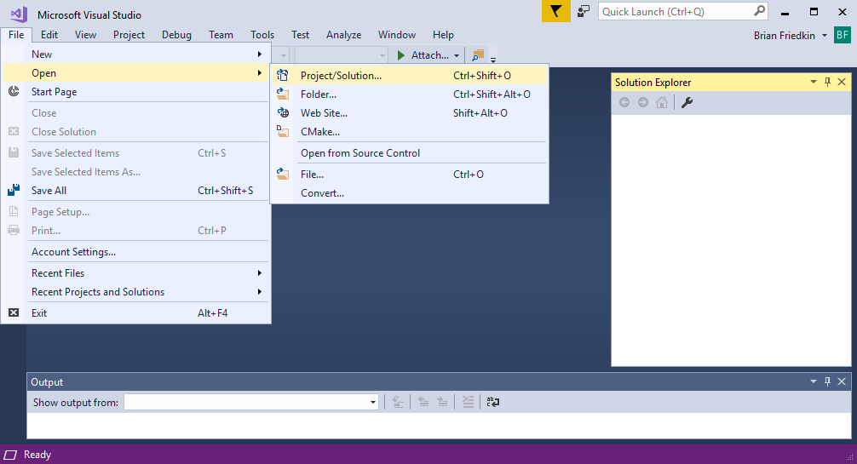Select Save All menu entry
857x464 pixels.
coord(136,190)
